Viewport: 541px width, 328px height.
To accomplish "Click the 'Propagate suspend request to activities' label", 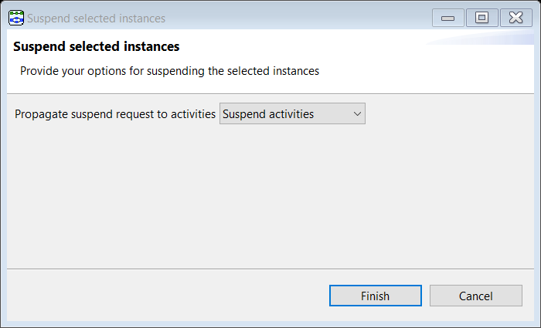I will [x=115, y=114].
